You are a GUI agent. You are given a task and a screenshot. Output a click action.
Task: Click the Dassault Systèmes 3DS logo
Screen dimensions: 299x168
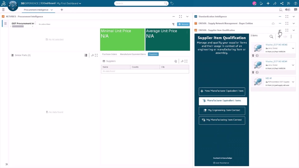pyautogui.click(x=3, y=3)
